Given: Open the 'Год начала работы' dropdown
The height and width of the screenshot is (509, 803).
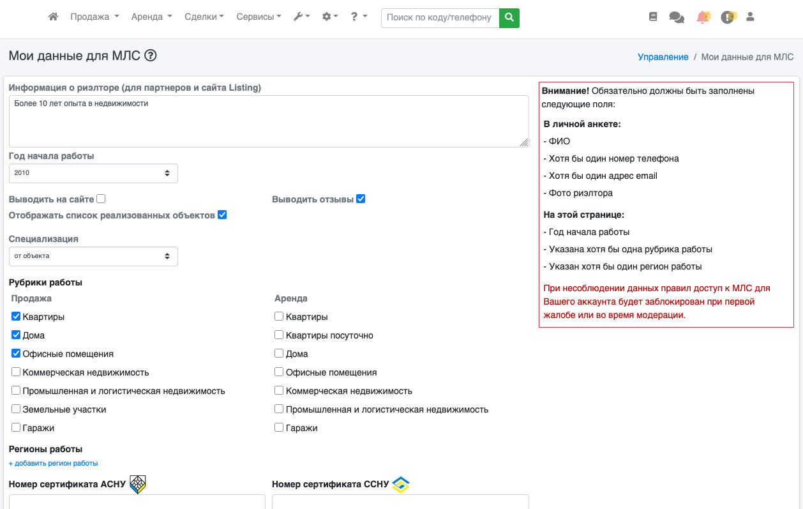Looking at the screenshot, I should (x=93, y=173).
